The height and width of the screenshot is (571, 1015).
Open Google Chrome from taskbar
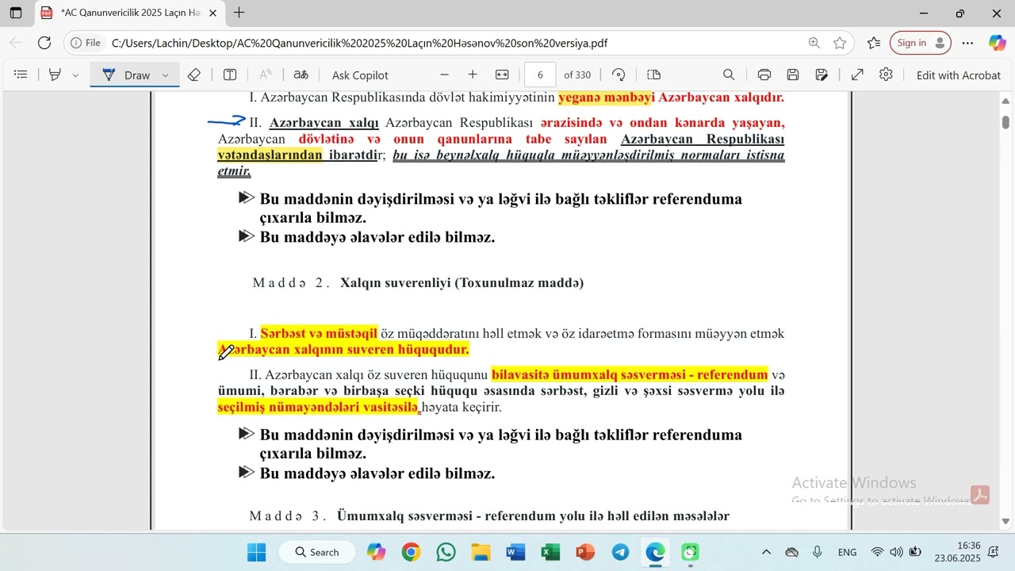[x=411, y=552]
